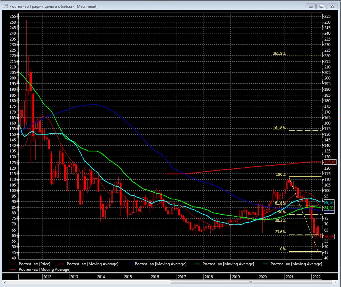Click the 23.6% Fibonacci level label

[280, 232]
